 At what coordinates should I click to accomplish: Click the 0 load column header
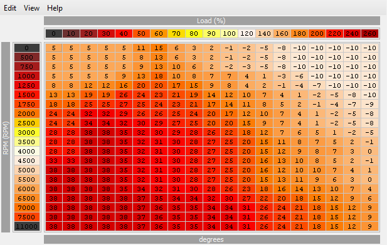[54, 33]
